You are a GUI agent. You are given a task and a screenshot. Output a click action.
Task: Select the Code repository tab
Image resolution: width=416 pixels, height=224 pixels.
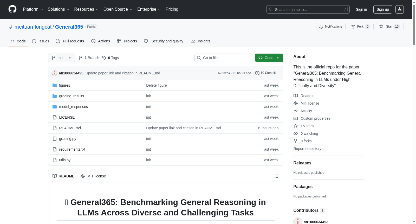click(x=18, y=41)
